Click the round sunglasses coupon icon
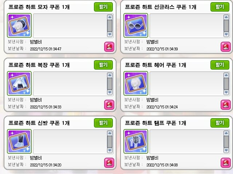This screenshot has width=233, height=174. coord(136,25)
